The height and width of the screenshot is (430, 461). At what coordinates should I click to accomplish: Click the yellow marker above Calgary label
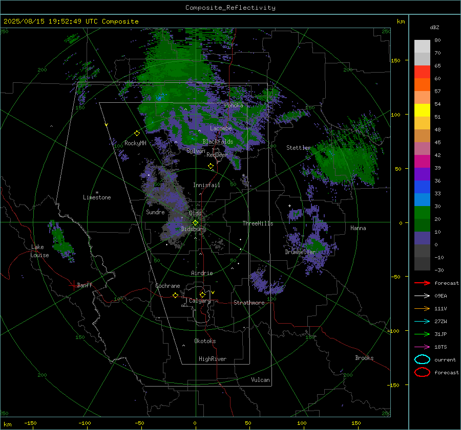[x=202, y=295]
